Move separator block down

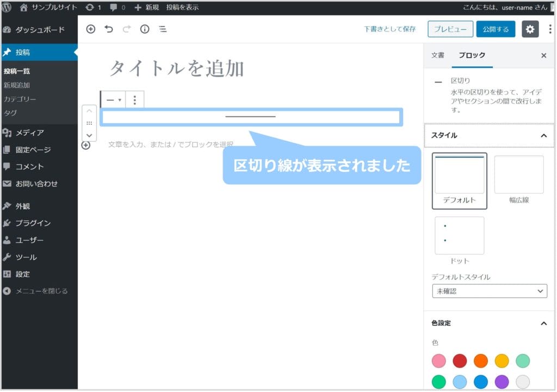point(89,135)
